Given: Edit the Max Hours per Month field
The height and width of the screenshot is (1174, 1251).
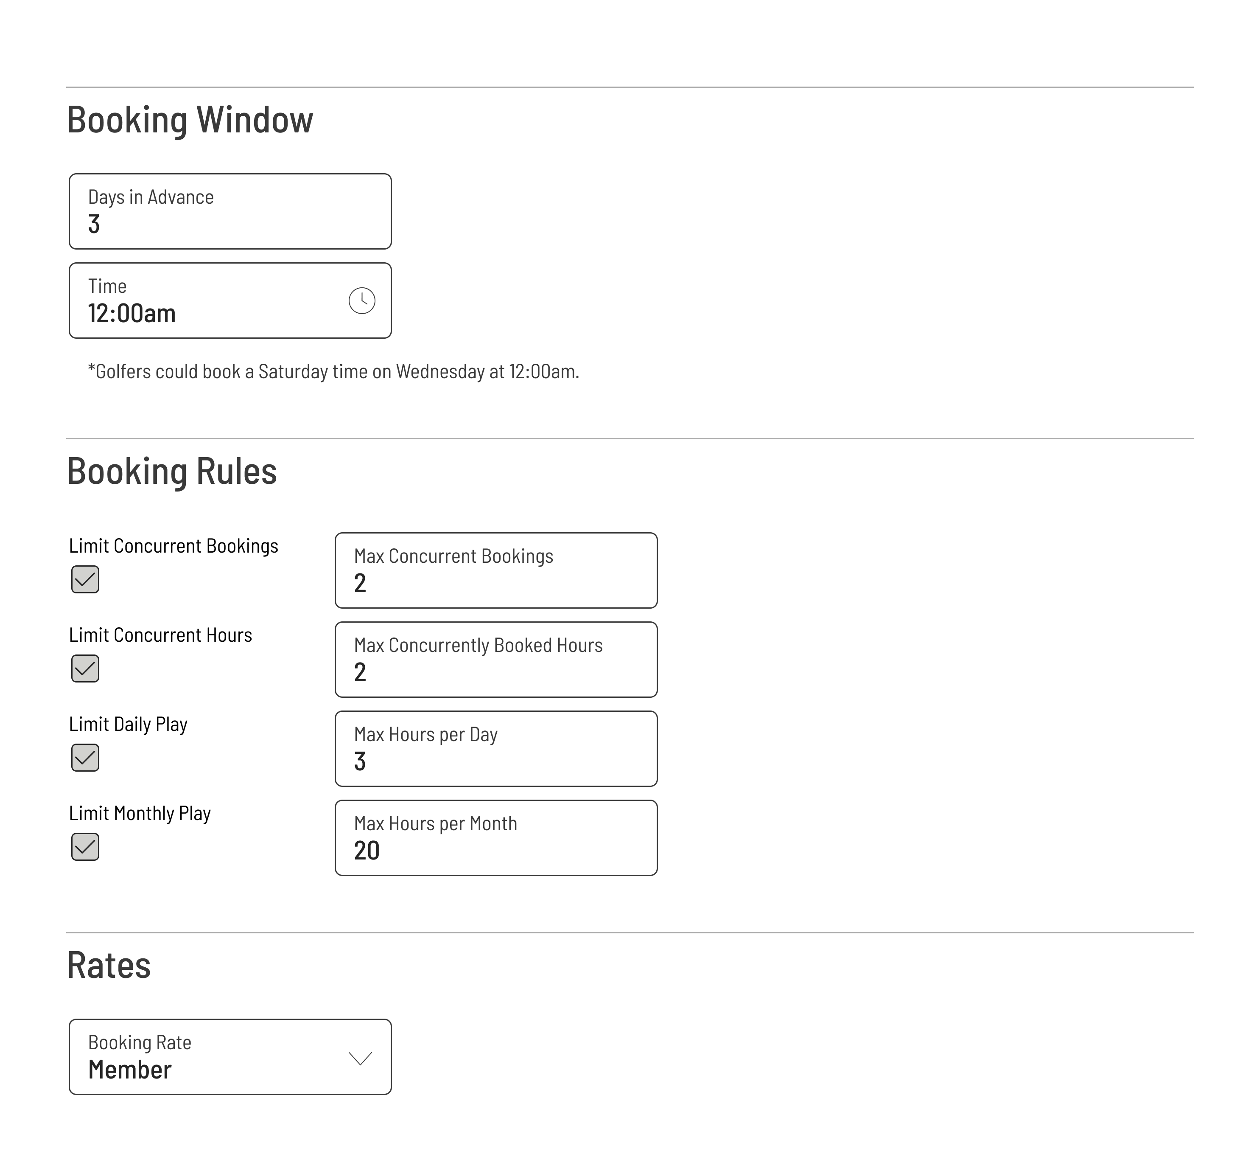Looking at the screenshot, I should tap(496, 838).
